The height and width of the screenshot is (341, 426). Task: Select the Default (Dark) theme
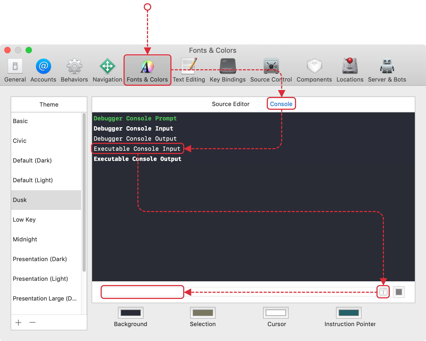pos(46,161)
